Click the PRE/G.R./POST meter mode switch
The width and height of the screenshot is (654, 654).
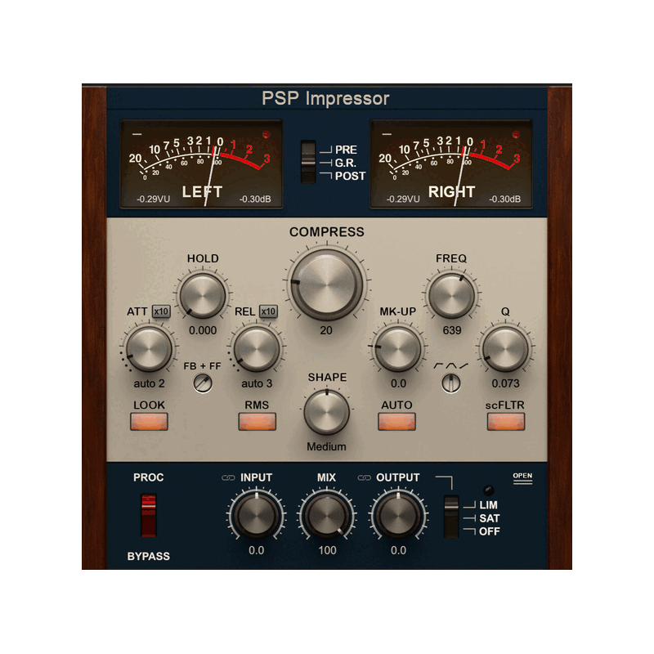tap(308, 162)
